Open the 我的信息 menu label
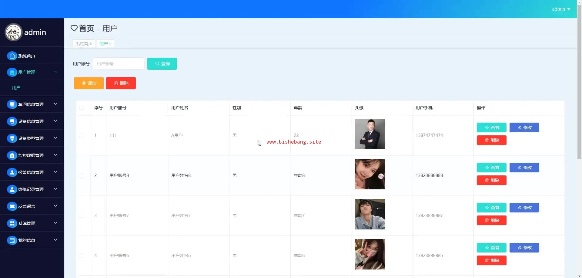This screenshot has width=582, height=278. coord(27,240)
